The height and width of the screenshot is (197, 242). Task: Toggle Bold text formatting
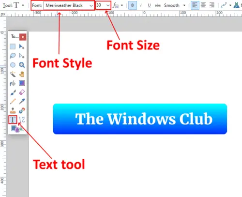click(x=133, y=5)
